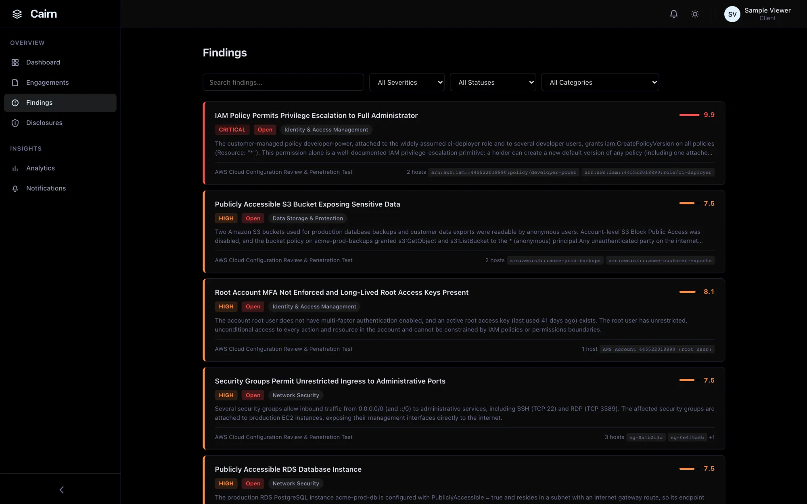
Task: Click Identity & Access Management tag on IAM finding
Action: (x=326, y=130)
